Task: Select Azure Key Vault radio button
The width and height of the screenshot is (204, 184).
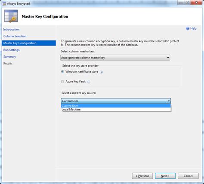Action: click(62, 82)
